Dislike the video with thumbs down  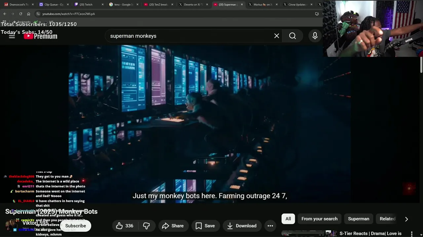pyautogui.click(x=146, y=226)
